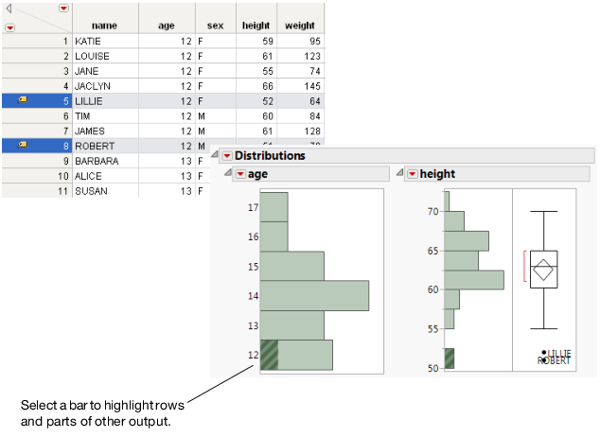Click the rows red triangle menu icon
This screenshot has height=437, width=600.
coord(9,27)
